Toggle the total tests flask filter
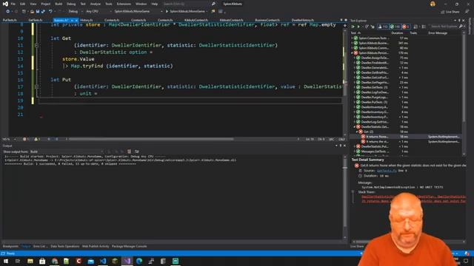 384,27
